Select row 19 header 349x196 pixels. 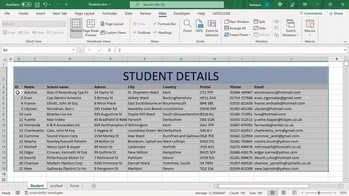4,174
